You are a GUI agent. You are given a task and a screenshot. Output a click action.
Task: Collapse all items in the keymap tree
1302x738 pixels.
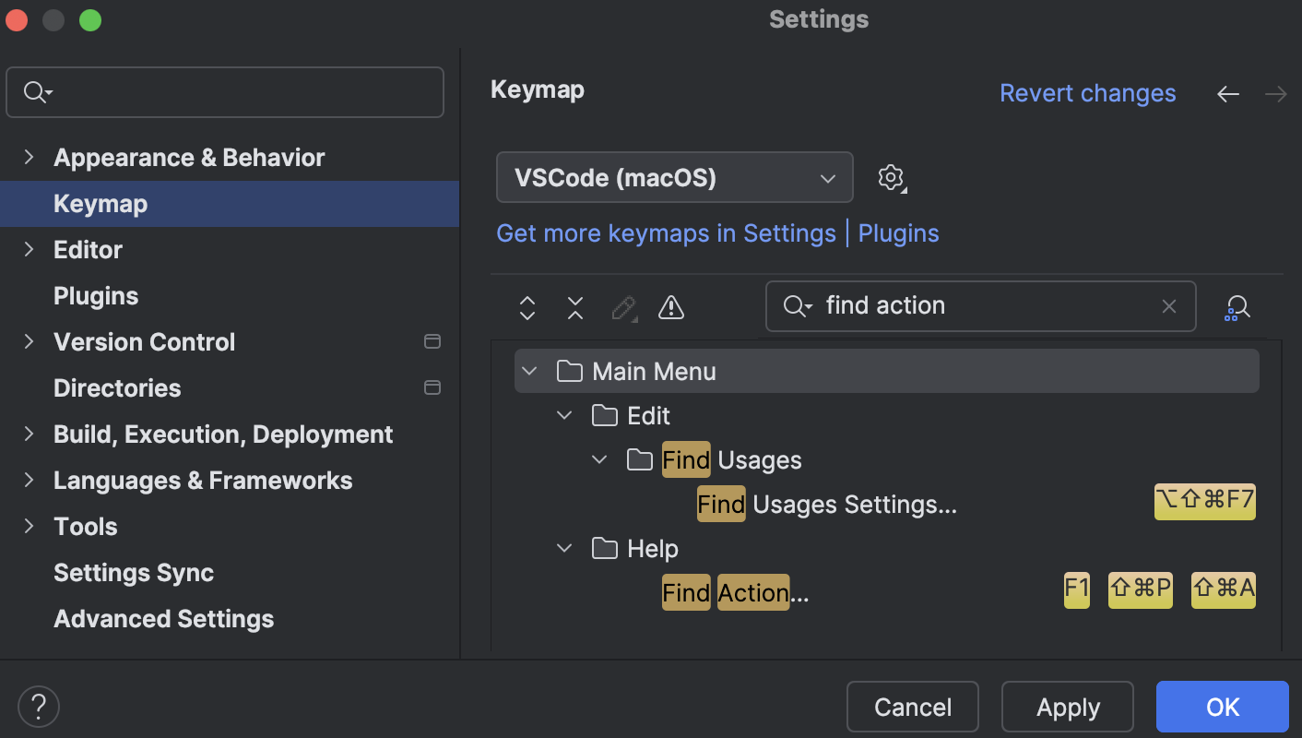(575, 307)
